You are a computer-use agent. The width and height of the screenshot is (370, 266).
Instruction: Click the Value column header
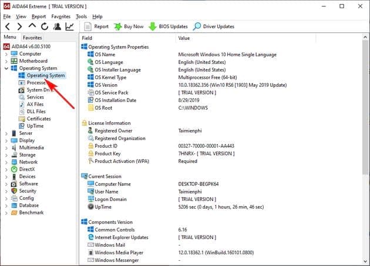pos(184,37)
